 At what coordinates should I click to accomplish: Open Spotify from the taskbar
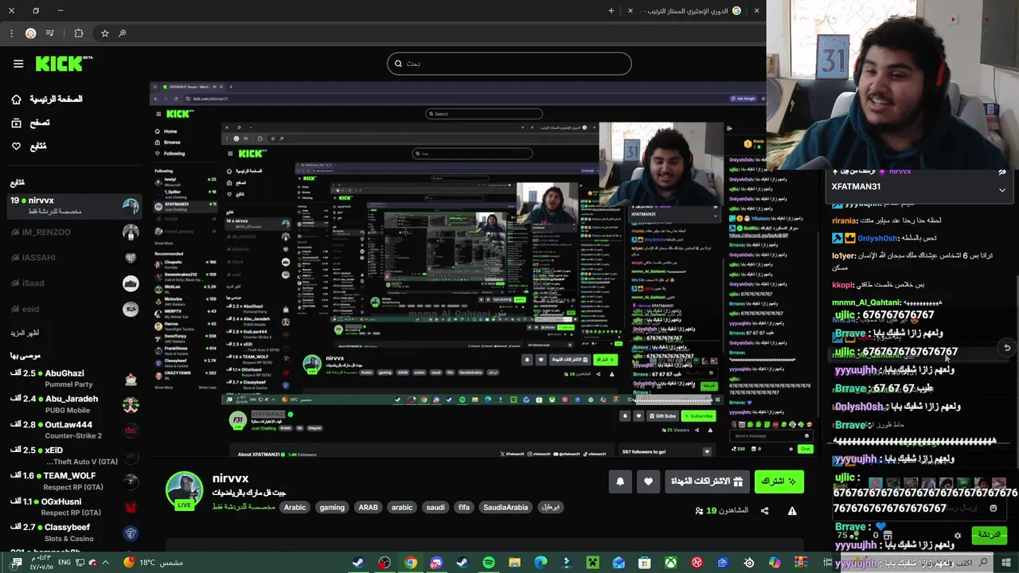pos(489,563)
